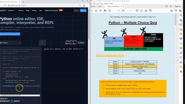Screen dimensions: 185x104
Task: Switch to the Home tab in Acrobat
Action: 93,6
